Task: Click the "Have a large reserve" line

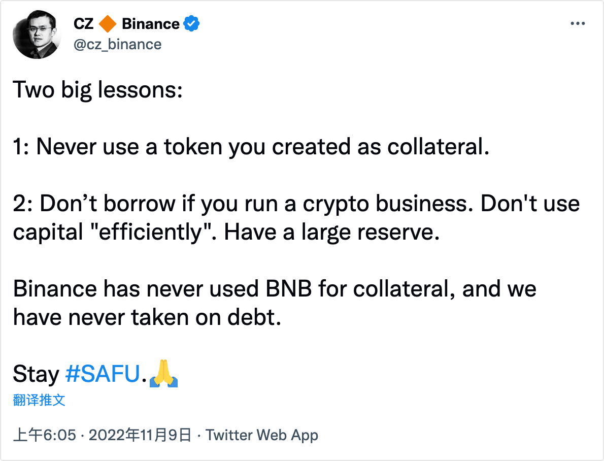Action: [x=331, y=232]
